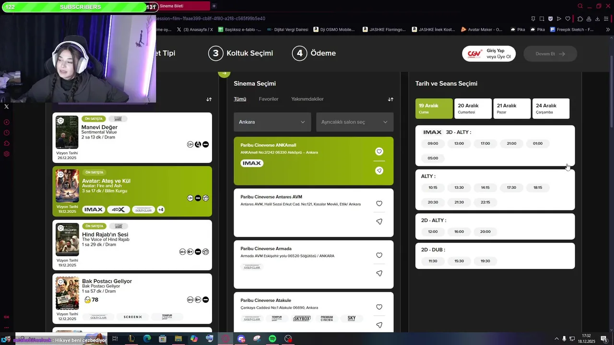Viewport: 614px width, 345px height.
Task: Sort the cinema list using the sort arrows icon
Action: tap(390, 99)
